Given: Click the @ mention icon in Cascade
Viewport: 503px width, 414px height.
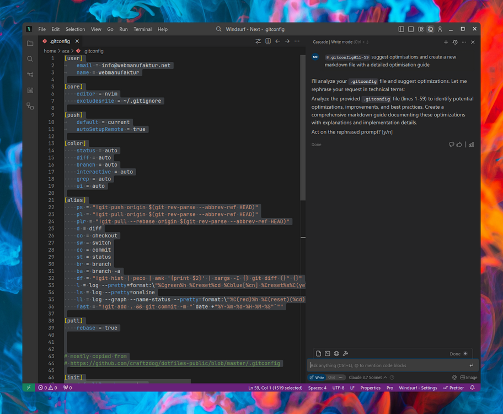Looking at the screenshot, I should pos(454,378).
